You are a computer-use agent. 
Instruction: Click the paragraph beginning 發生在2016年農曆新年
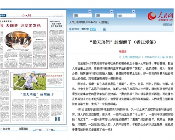pos(122,71)
